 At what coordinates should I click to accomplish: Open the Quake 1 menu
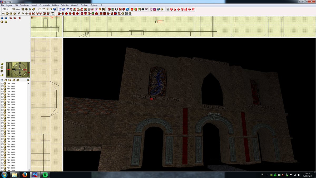pyautogui.click(x=75, y=5)
